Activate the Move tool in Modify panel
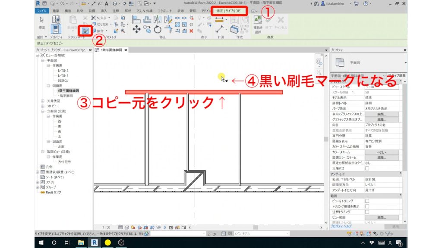This screenshot has height=248, width=442. [x=136, y=30]
